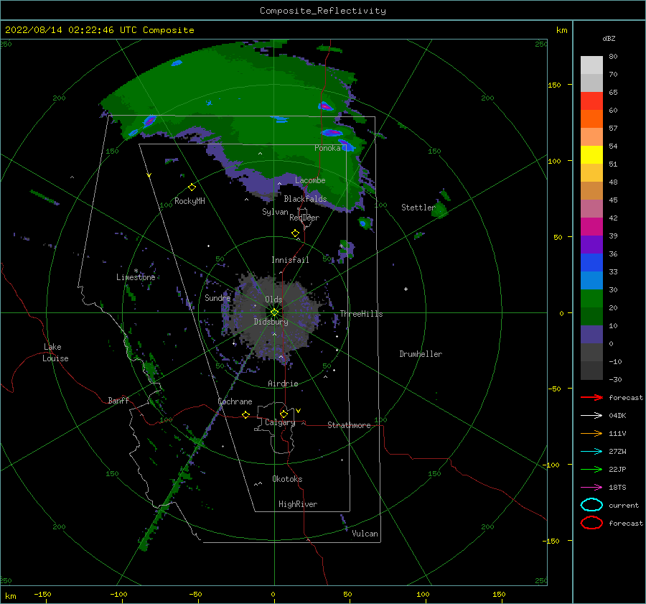
Task: Click the Limestone label
Action: click(136, 277)
